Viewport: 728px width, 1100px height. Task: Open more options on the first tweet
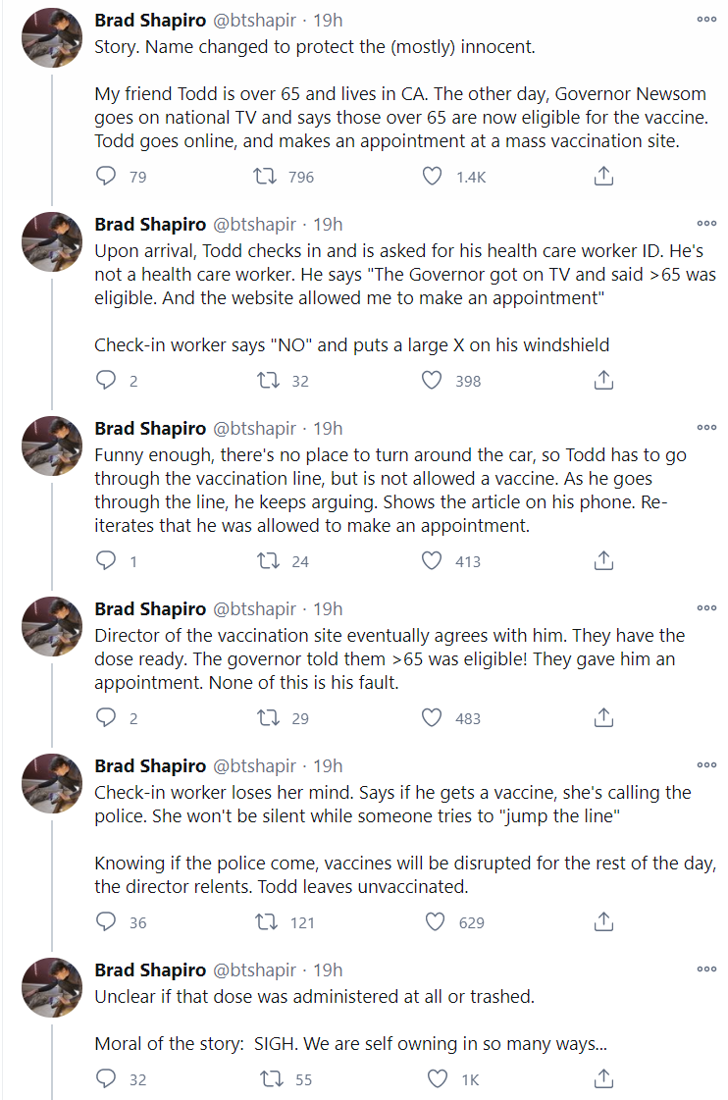(x=706, y=20)
